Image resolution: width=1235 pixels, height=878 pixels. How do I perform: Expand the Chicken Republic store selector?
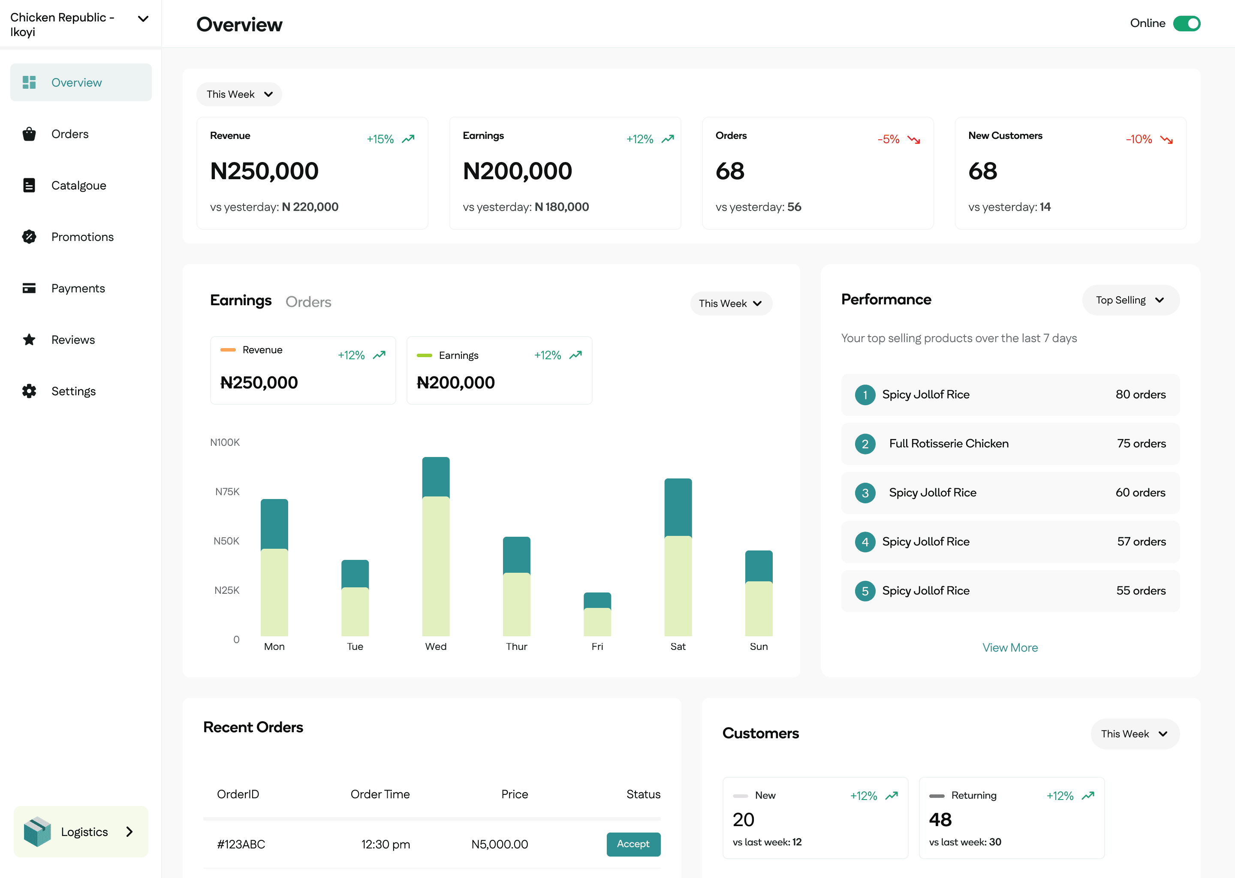[x=143, y=19]
